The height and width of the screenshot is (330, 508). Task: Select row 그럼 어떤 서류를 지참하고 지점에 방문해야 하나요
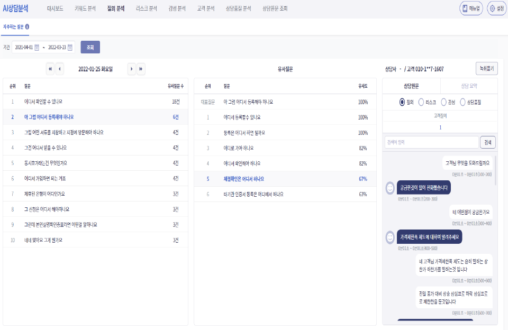(x=96, y=132)
